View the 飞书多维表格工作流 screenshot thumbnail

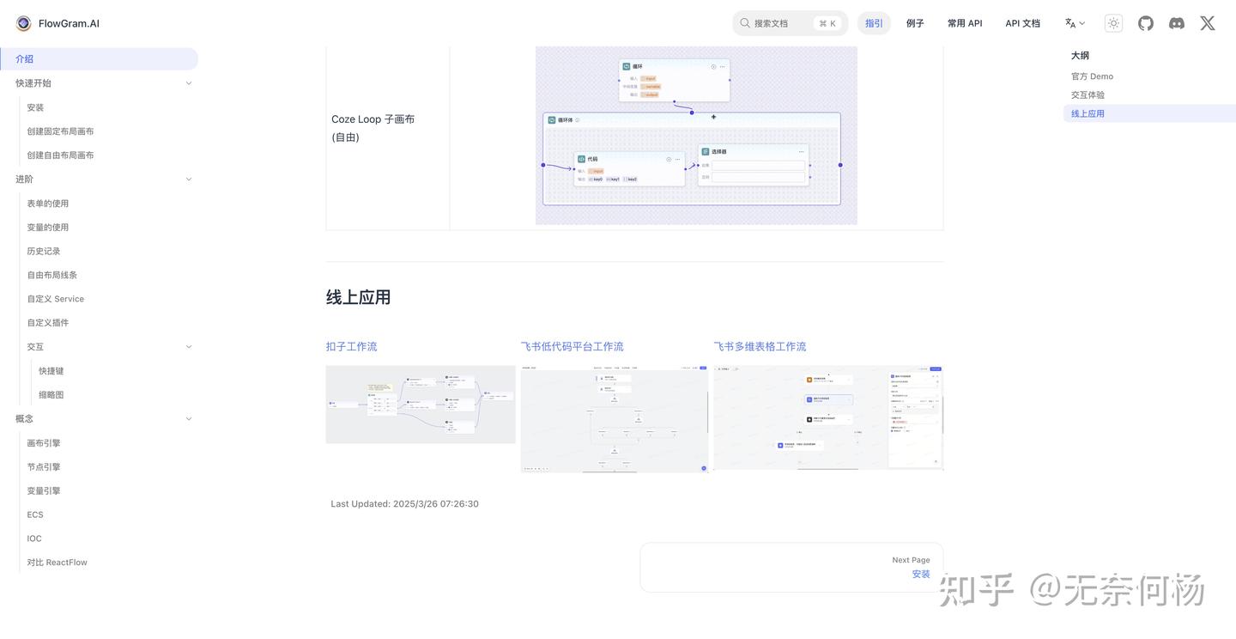click(x=827, y=417)
